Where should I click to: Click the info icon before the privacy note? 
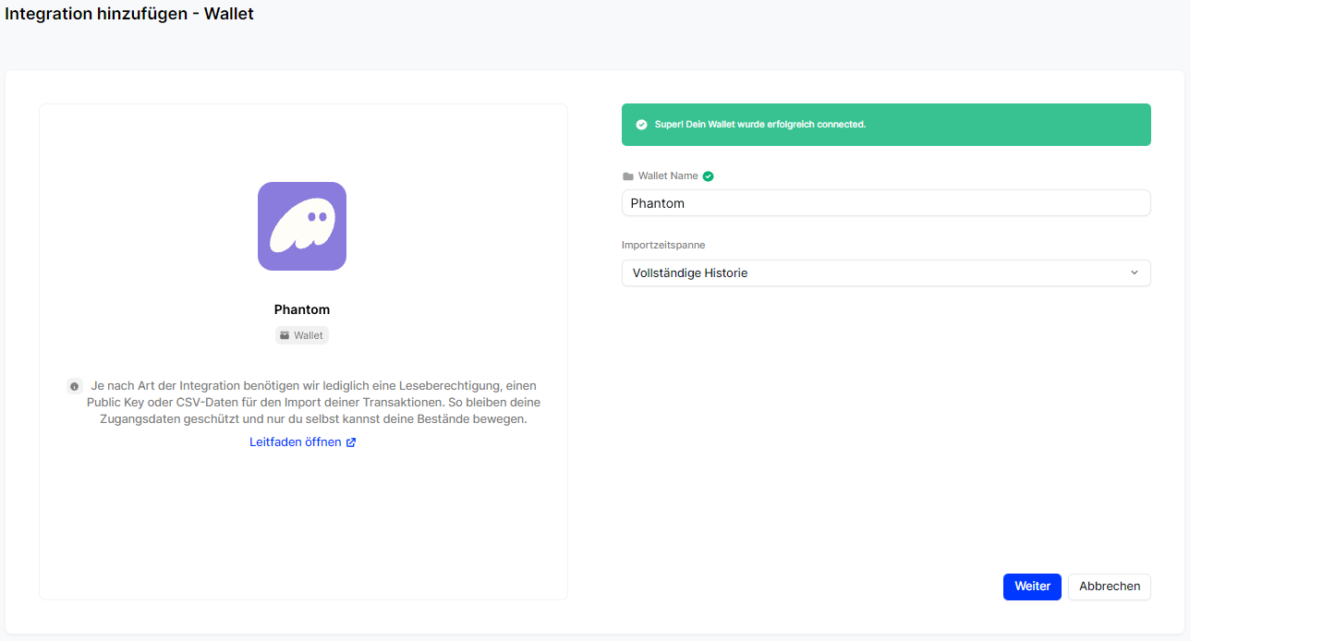click(x=75, y=386)
